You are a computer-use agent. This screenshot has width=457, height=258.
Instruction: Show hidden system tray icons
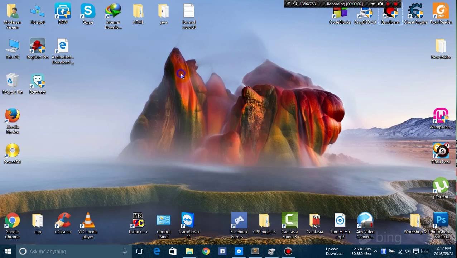(x=375, y=251)
